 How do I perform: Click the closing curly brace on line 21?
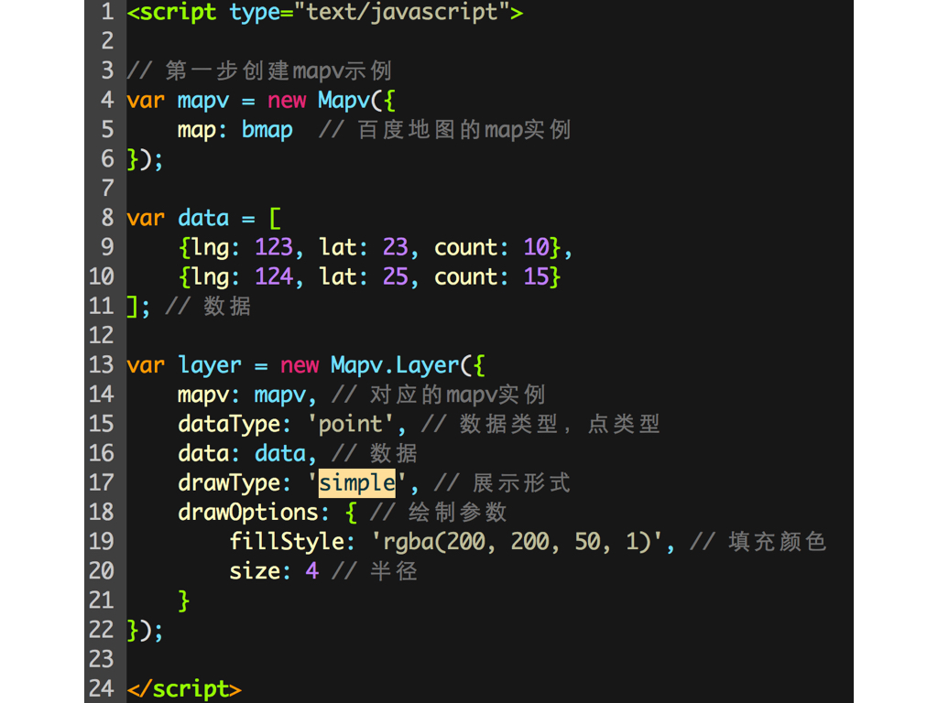183,600
